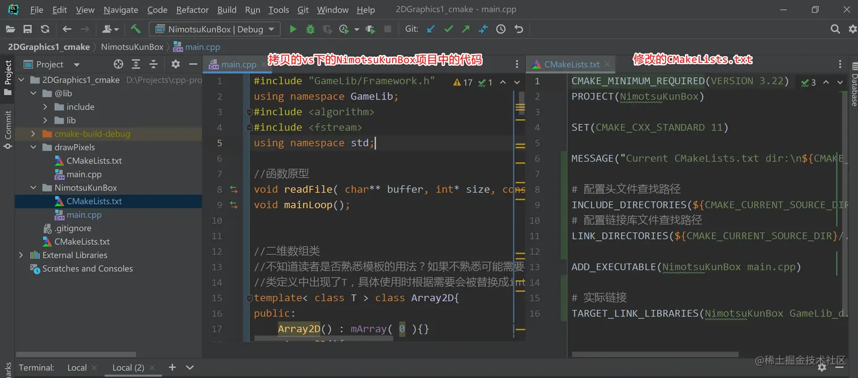Navigate back with the left arrow icon
Viewport: 858px width, 378px height.
(x=67, y=29)
